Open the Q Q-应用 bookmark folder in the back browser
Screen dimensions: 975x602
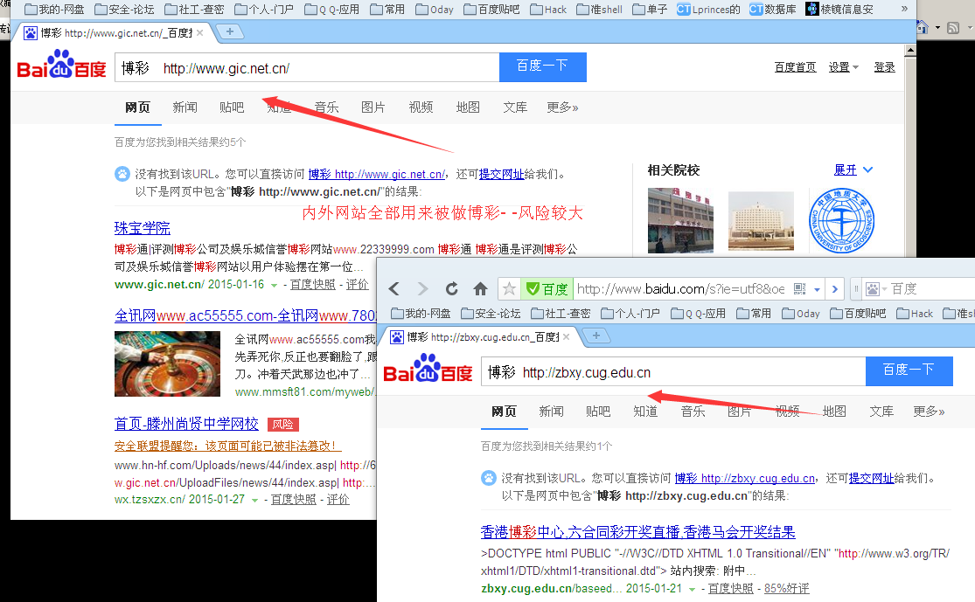332,10
